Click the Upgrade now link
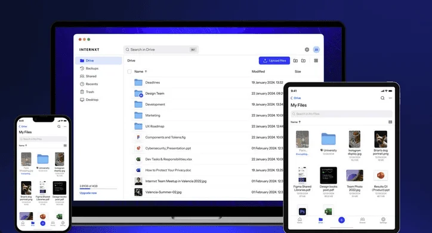This screenshot has height=233, width=432. click(88, 193)
